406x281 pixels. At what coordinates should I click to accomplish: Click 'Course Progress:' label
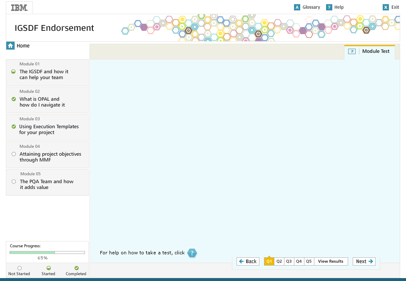tap(25, 246)
